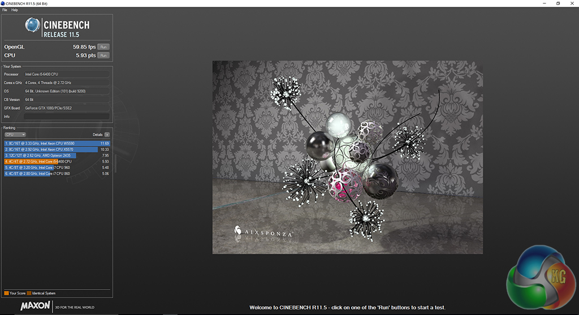Run the CPU benchmark test
Image resolution: width=579 pixels, height=315 pixels.
(x=103, y=55)
